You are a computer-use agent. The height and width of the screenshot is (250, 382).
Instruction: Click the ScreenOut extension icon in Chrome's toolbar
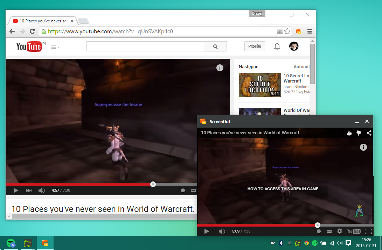click(x=298, y=31)
